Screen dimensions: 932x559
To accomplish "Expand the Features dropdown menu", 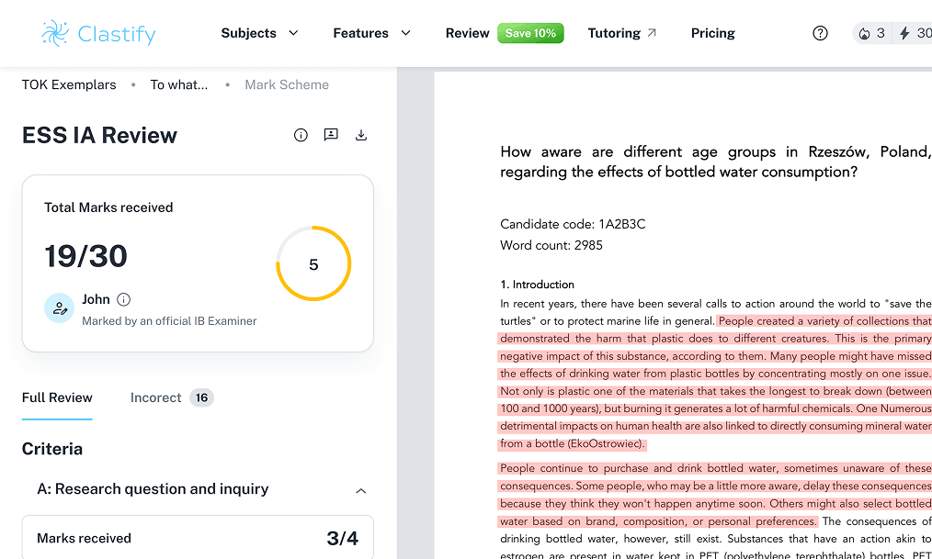I will pos(371,33).
